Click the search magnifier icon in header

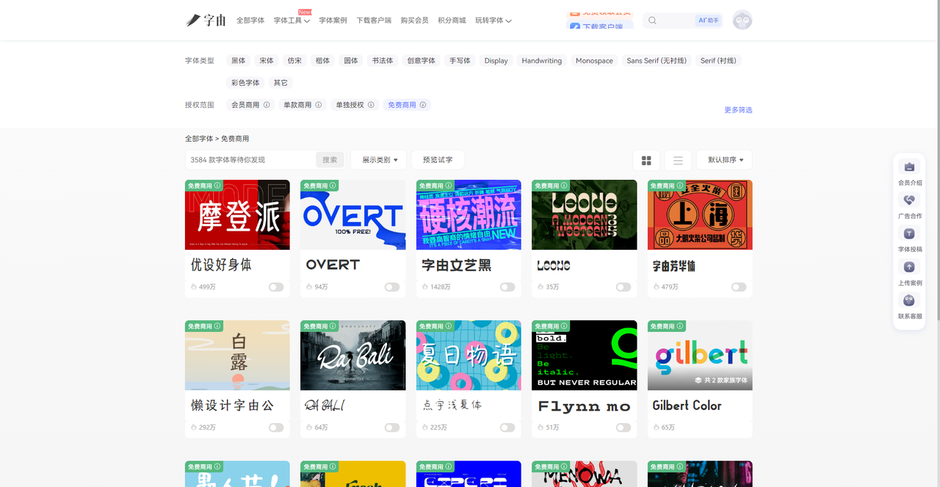pyautogui.click(x=652, y=21)
